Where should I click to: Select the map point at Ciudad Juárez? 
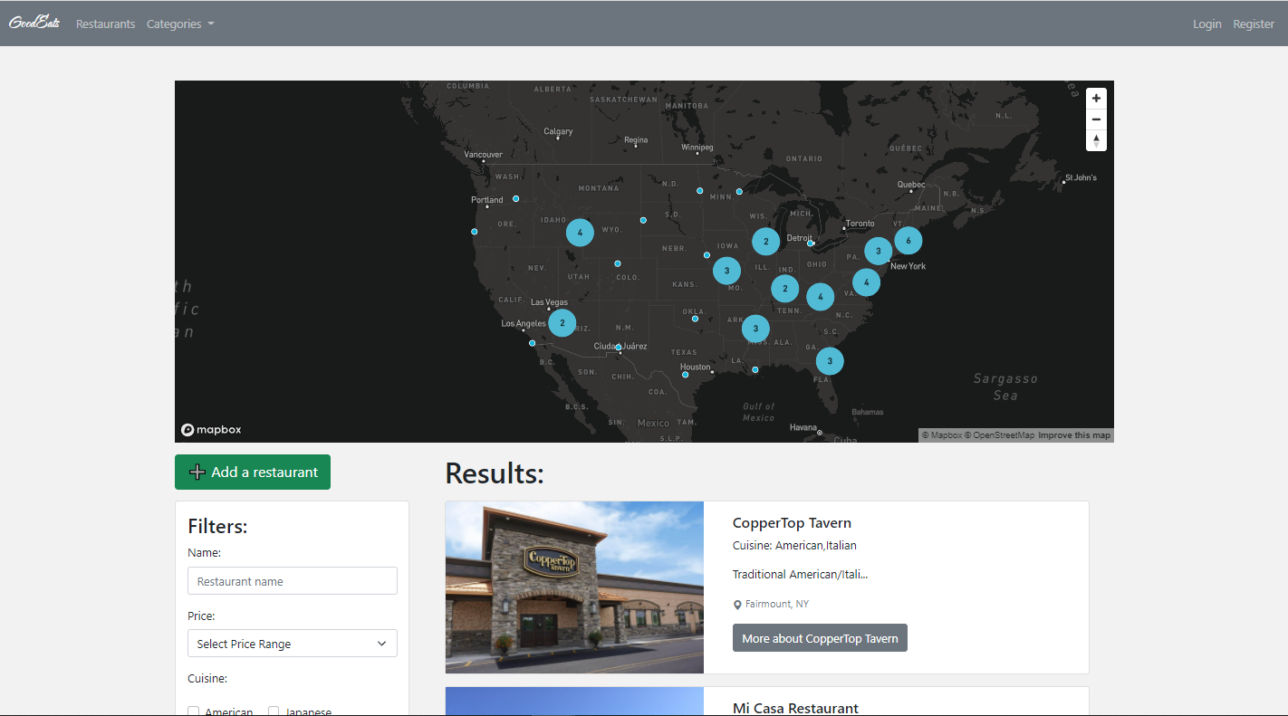pyautogui.click(x=619, y=348)
